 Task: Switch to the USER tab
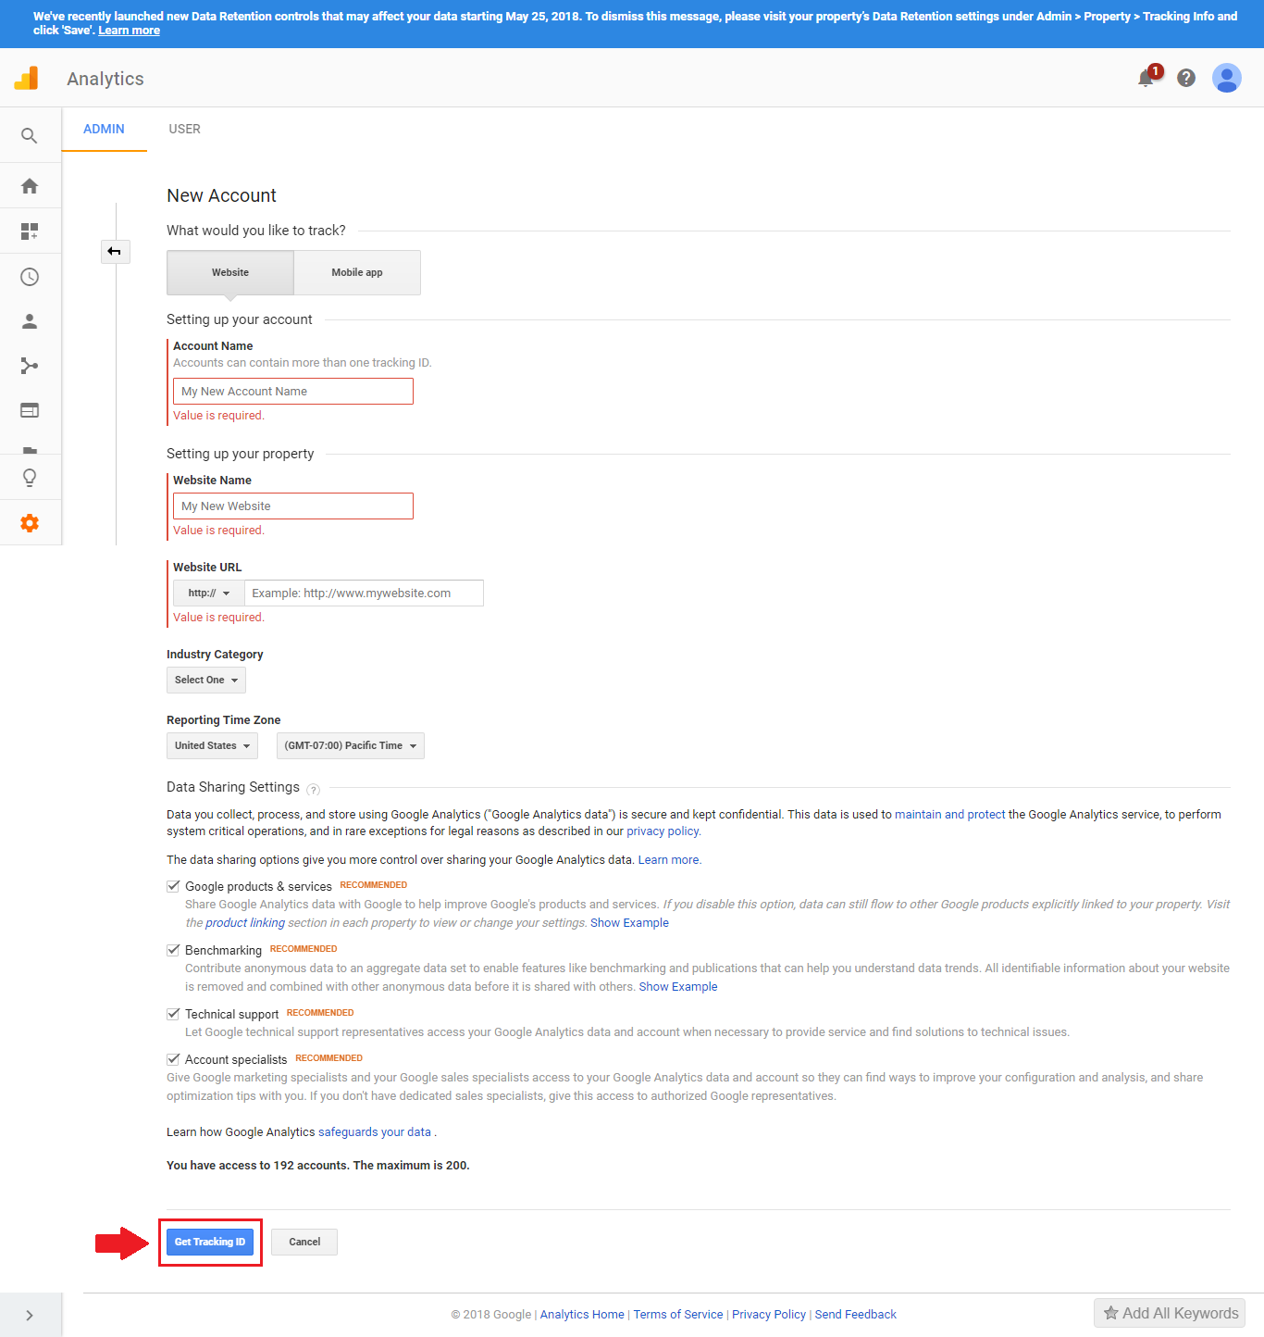tap(185, 129)
